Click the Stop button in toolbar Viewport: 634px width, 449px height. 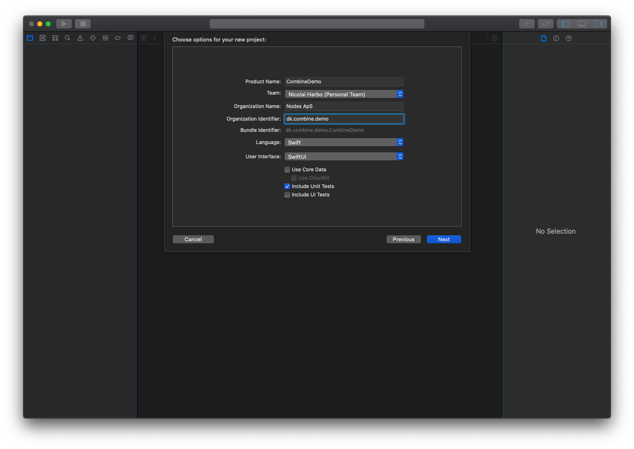[83, 24]
